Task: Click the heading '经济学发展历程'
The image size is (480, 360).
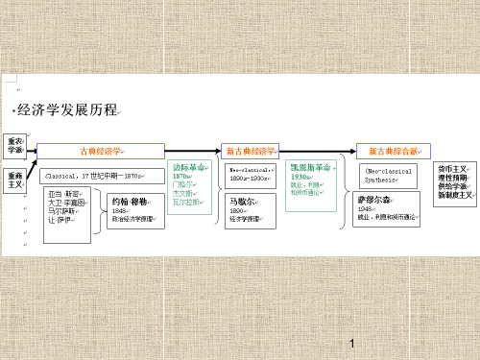Action: coord(67,109)
